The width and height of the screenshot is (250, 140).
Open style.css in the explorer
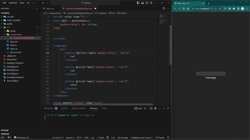pyautogui.click(x=14, y=49)
